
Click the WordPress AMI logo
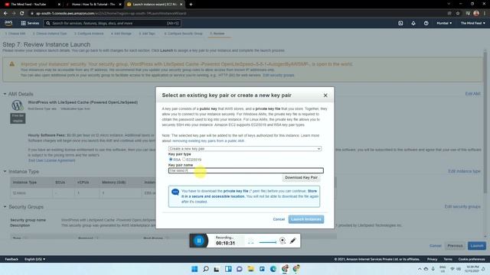click(x=18, y=105)
